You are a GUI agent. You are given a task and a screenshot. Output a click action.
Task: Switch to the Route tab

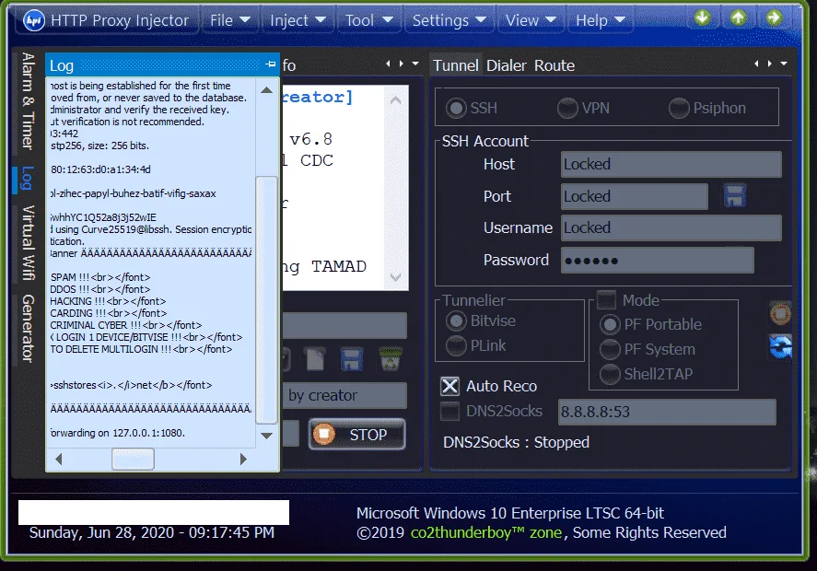click(x=554, y=65)
